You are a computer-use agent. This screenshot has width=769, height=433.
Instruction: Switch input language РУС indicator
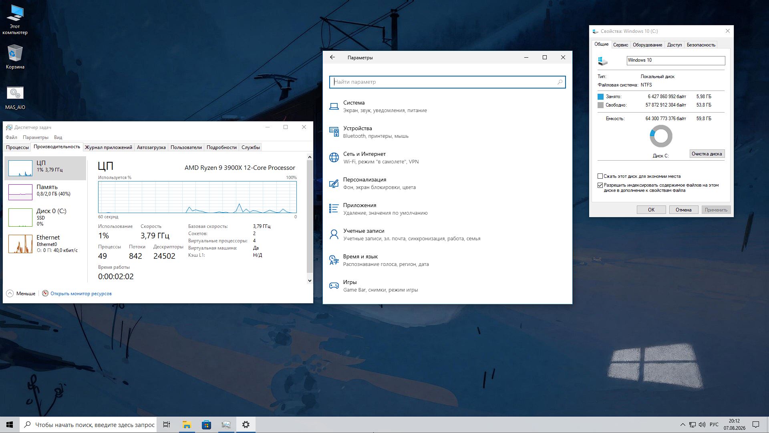pyautogui.click(x=714, y=425)
